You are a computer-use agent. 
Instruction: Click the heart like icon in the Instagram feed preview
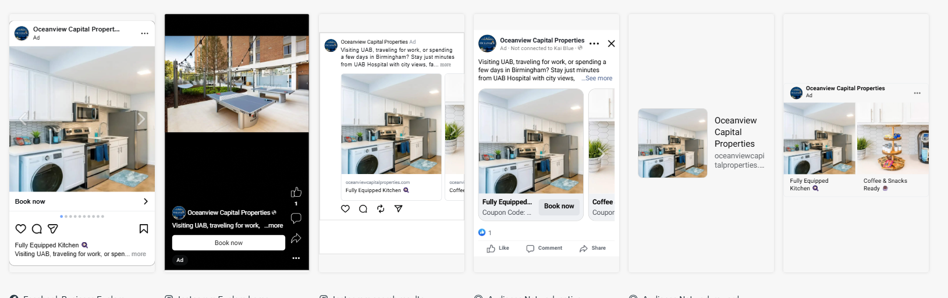click(21, 229)
